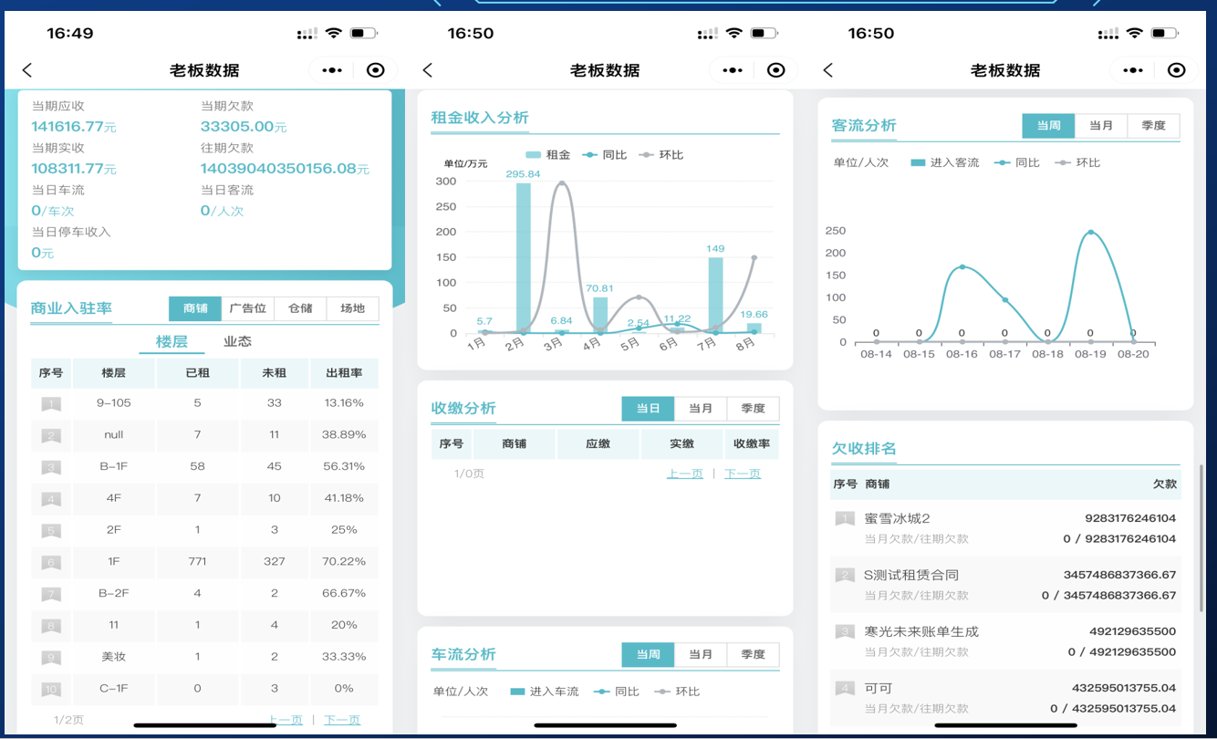Toggle the 进入客流 legend series

click(944, 162)
